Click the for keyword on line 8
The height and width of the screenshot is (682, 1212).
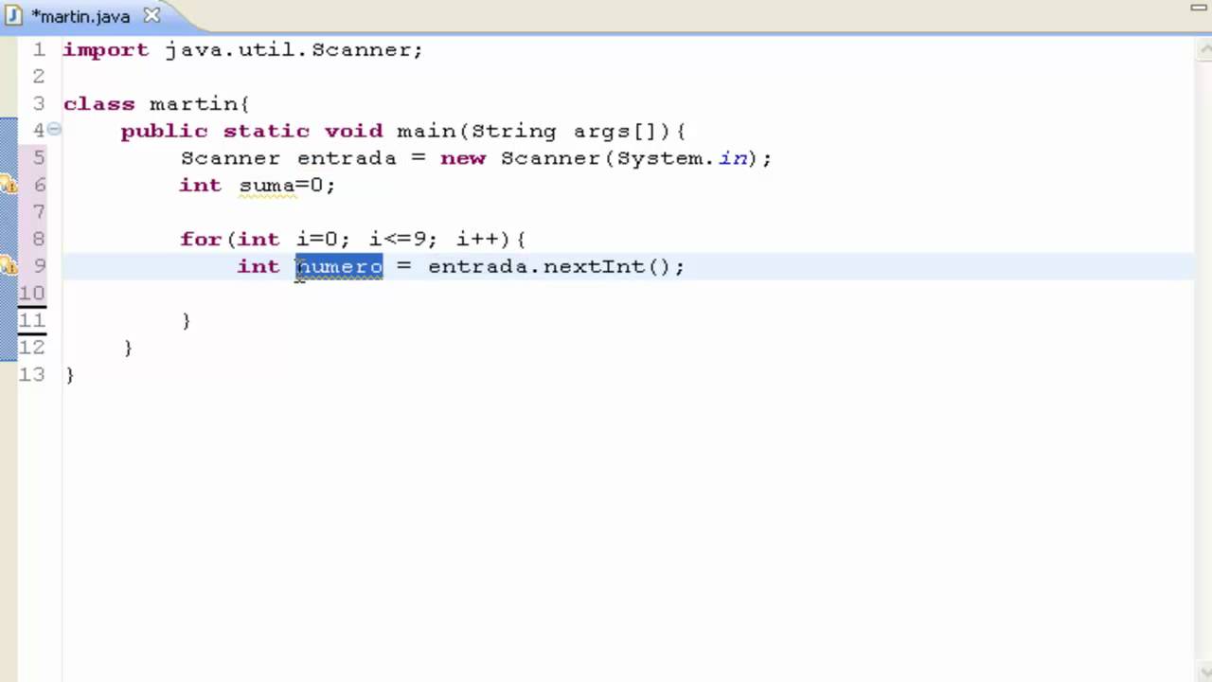pos(201,240)
